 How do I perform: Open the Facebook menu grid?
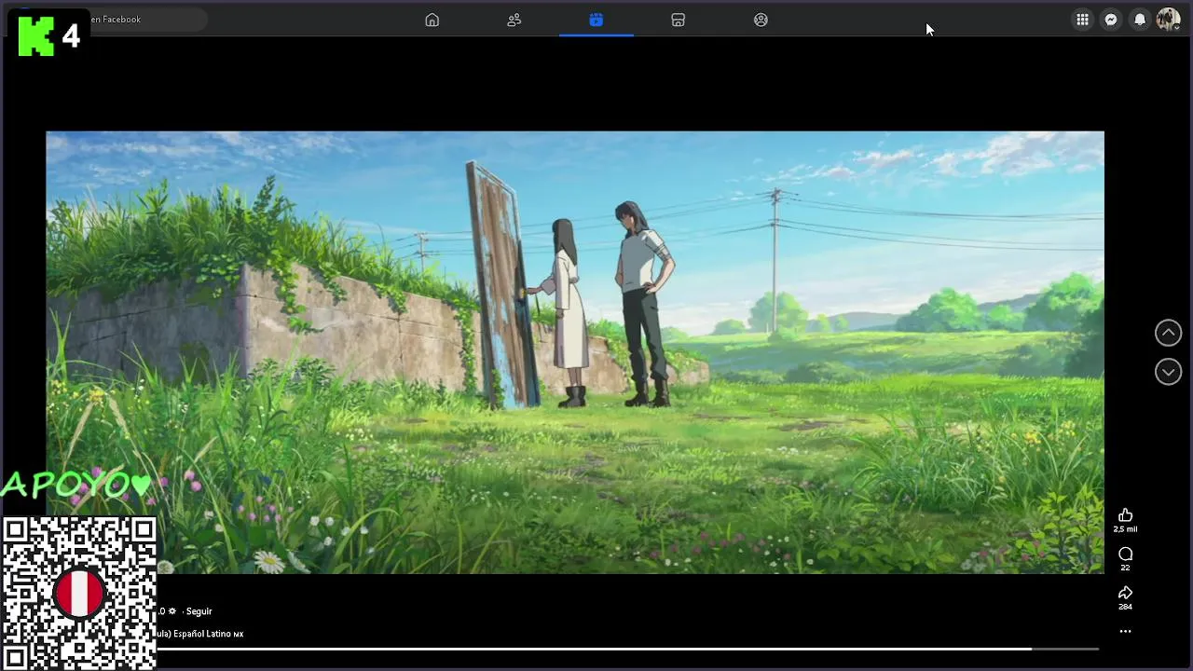click(x=1082, y=20)
